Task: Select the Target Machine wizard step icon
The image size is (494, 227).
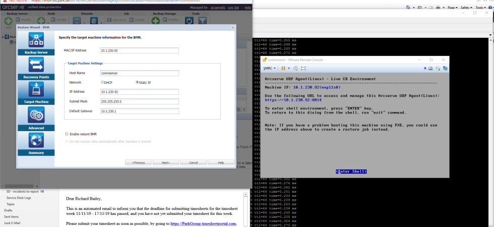Action: (x=36, y=89)
